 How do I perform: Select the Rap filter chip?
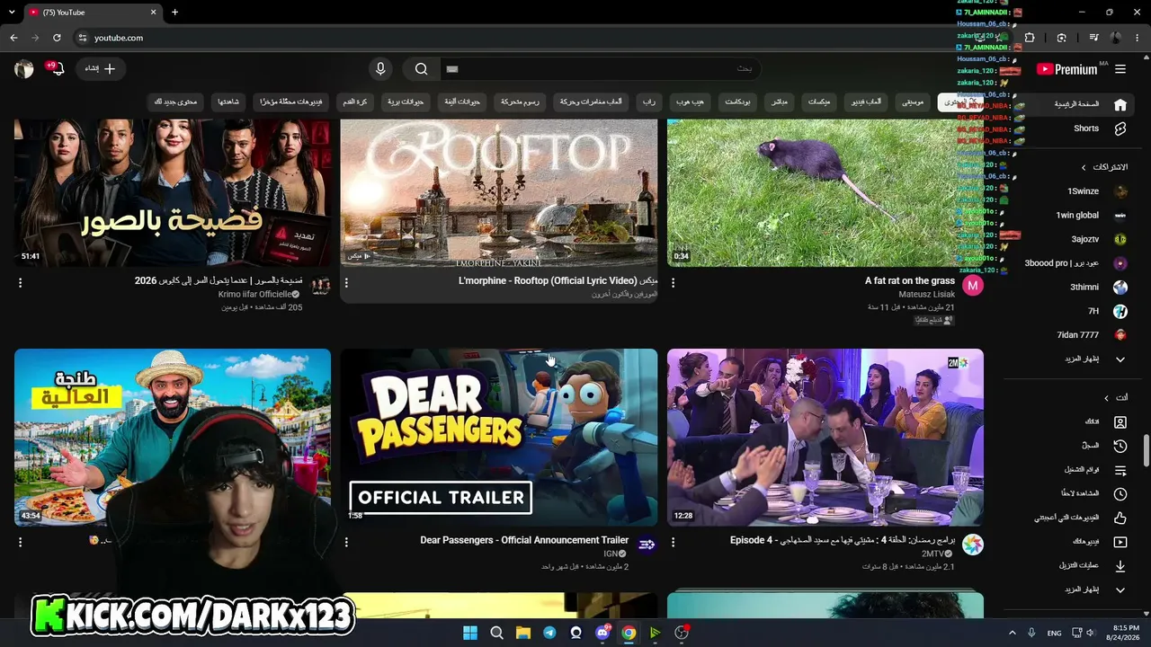tap(648, 102)
